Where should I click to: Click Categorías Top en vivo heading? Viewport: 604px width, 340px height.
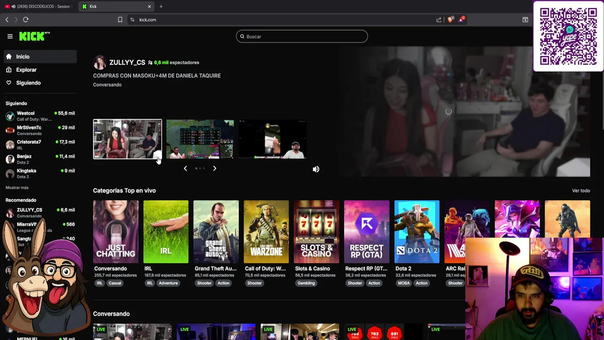(x=124, y=191)
